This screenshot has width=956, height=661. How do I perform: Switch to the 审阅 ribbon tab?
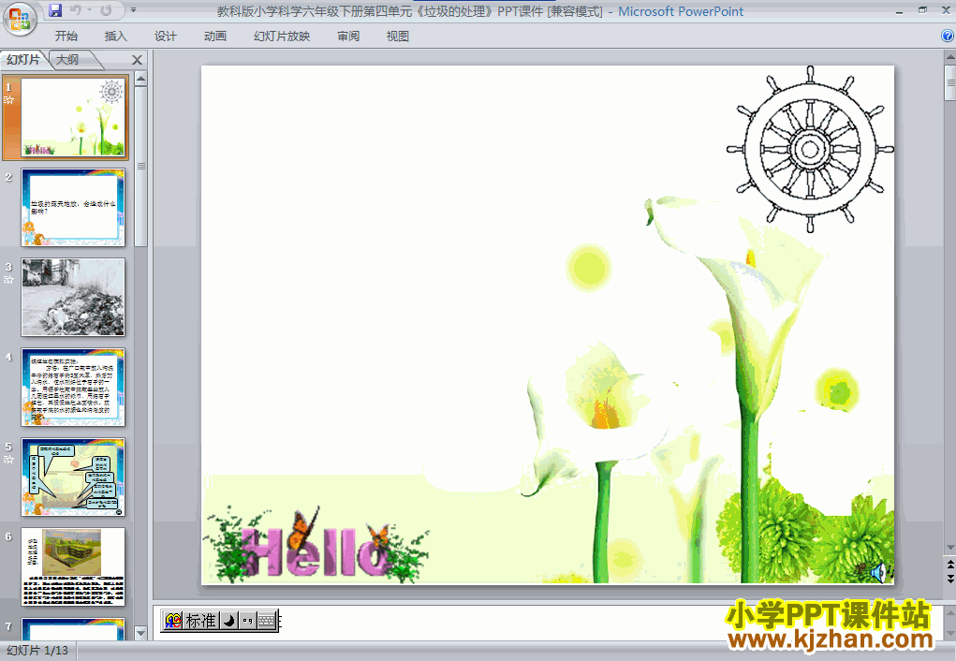click(348, 36)
